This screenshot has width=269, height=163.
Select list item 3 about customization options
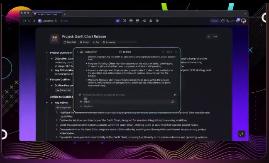click(x=129, y=125)
